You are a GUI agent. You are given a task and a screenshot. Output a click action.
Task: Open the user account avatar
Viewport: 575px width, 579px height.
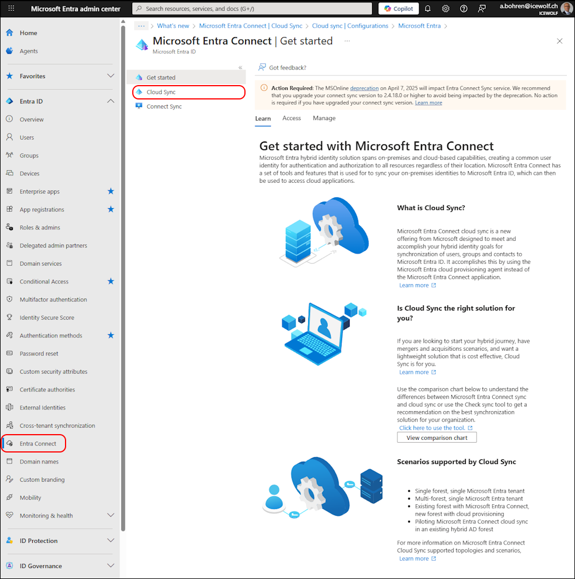click(x=566, y=9)
